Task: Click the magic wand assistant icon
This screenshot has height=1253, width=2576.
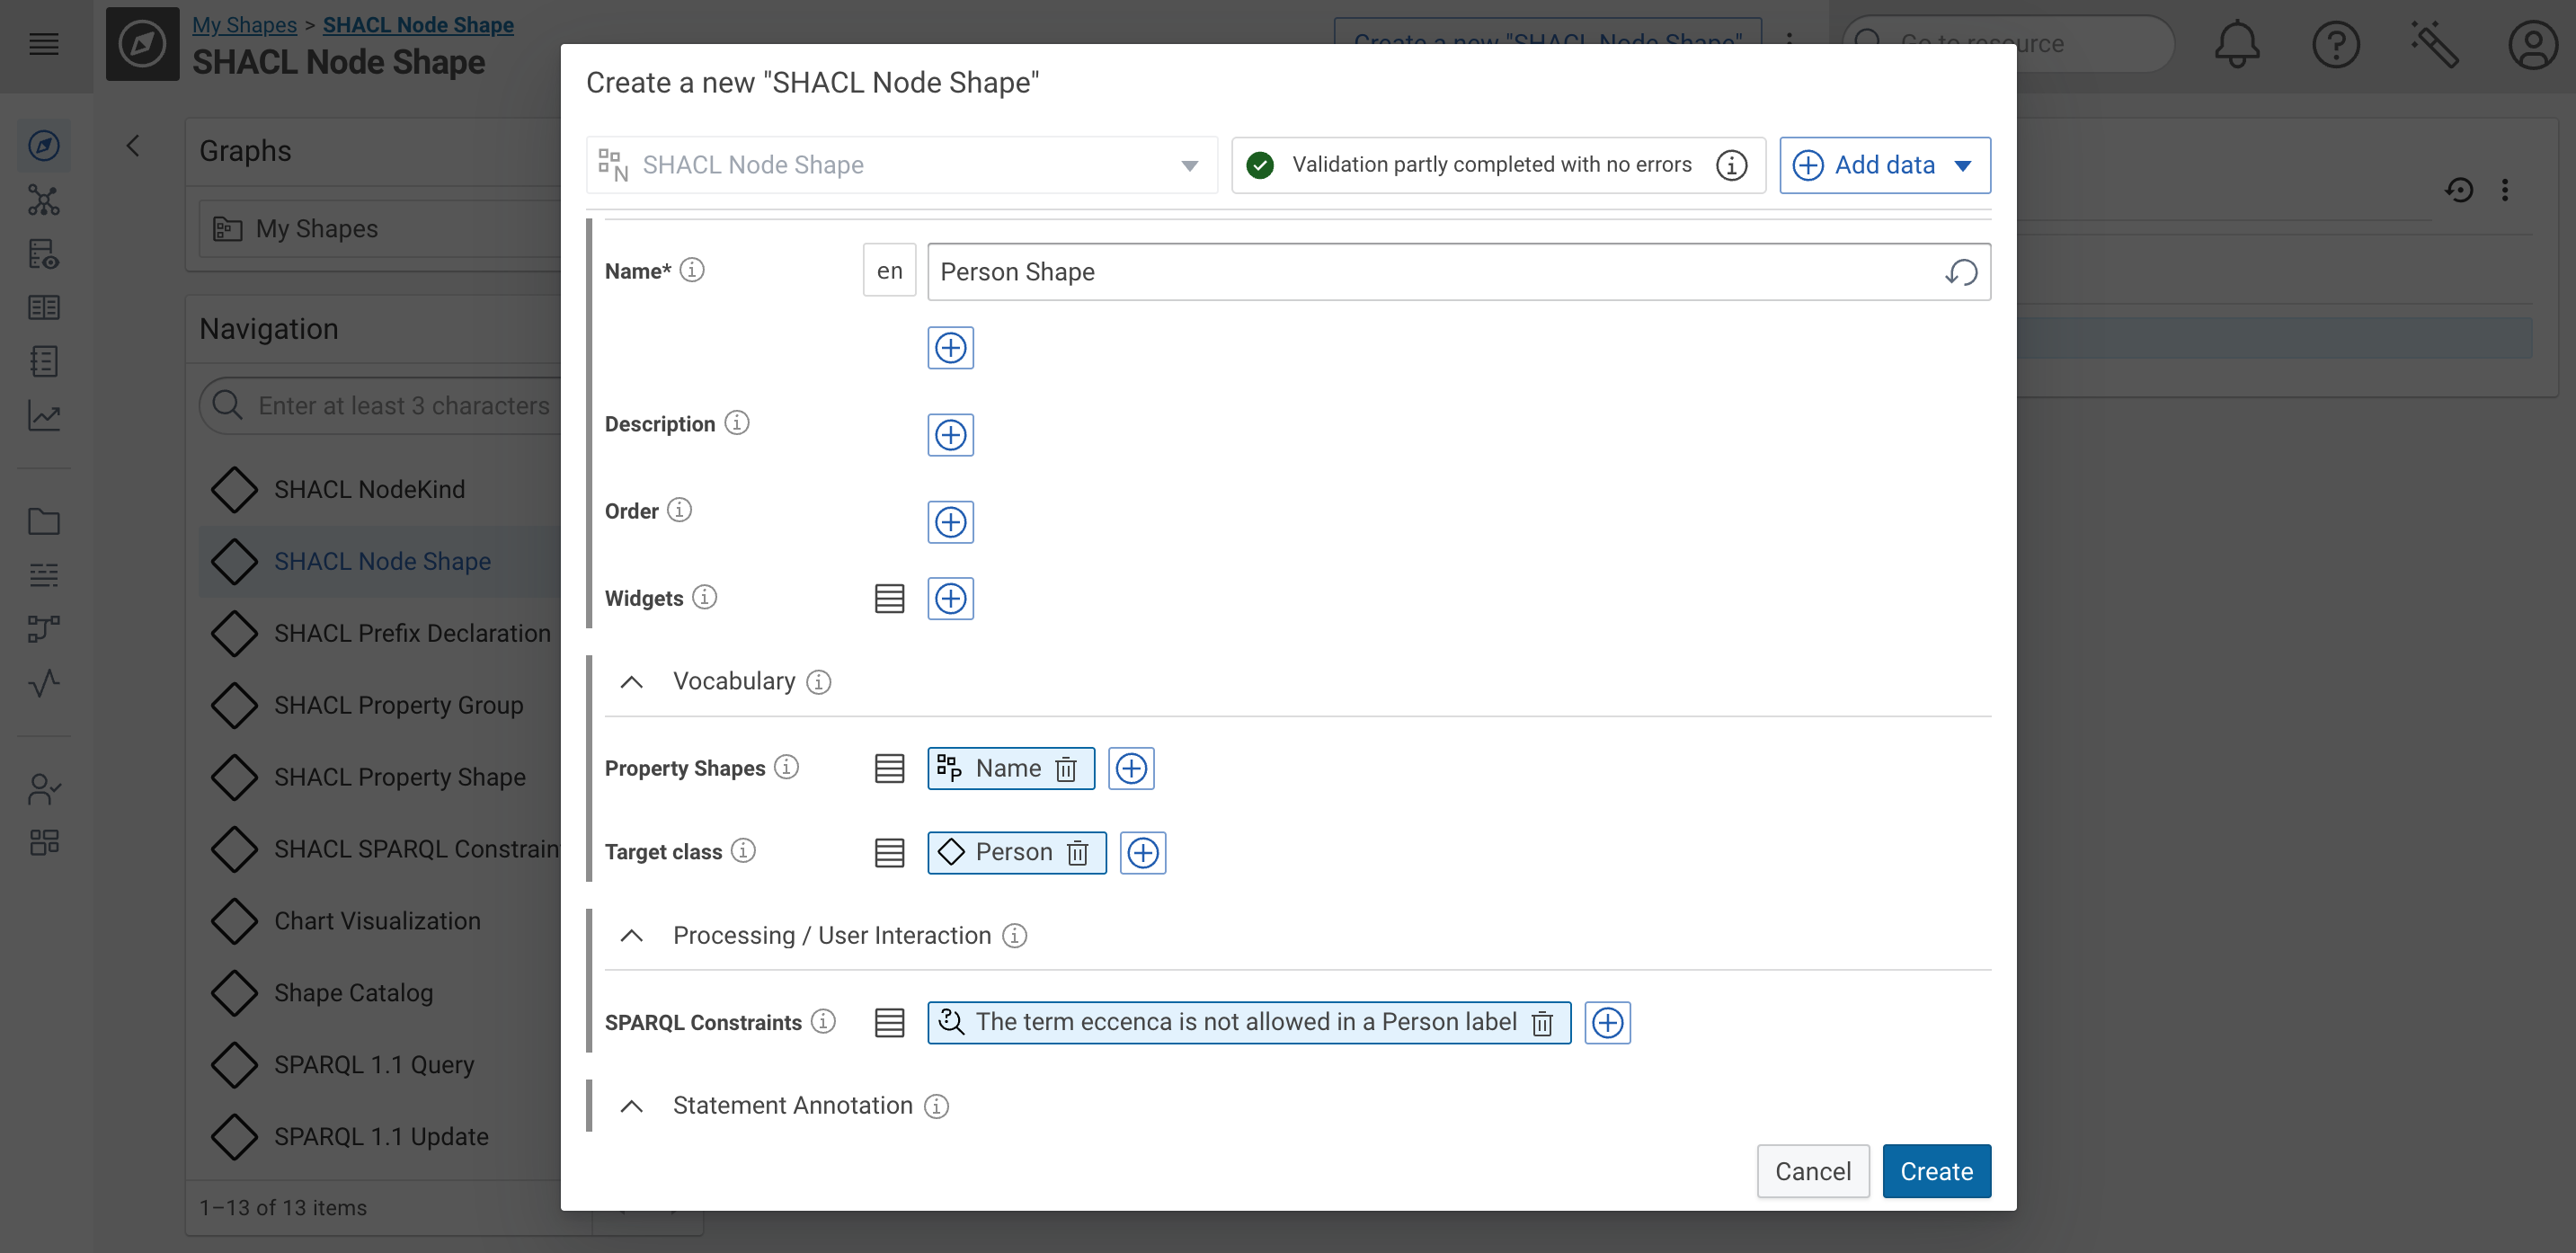Action: pos(2434,44)
